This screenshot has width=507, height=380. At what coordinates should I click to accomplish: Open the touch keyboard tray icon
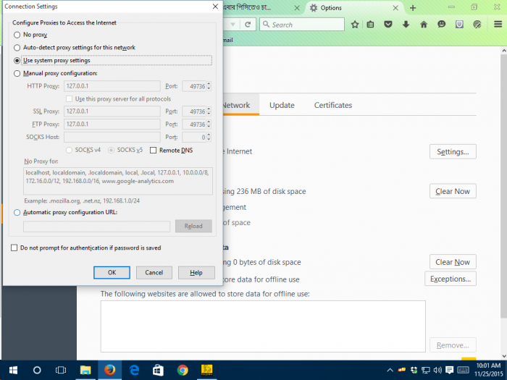[464, 371]
